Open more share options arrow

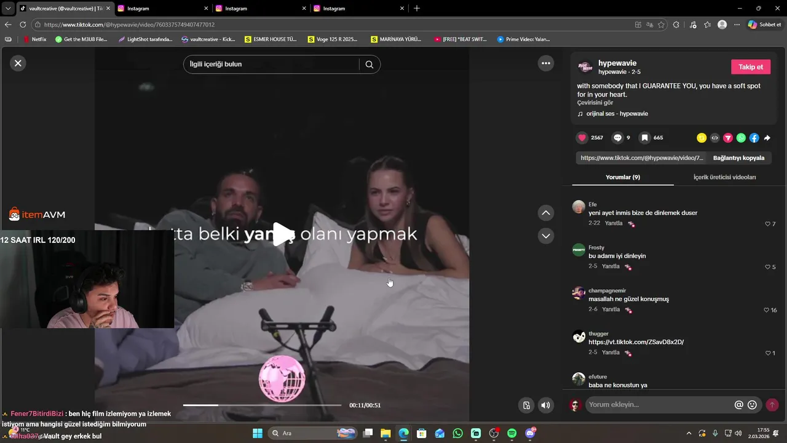point(767,138)
